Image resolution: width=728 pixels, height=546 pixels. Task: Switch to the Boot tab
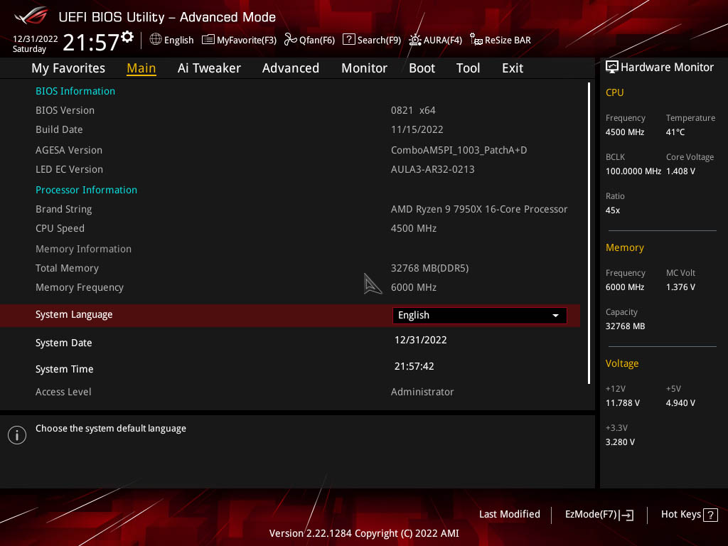422,68
